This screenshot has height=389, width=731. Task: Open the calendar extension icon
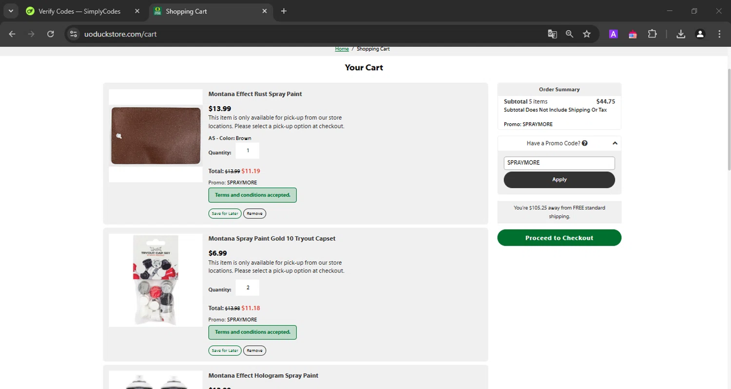(x=633, y=34)
